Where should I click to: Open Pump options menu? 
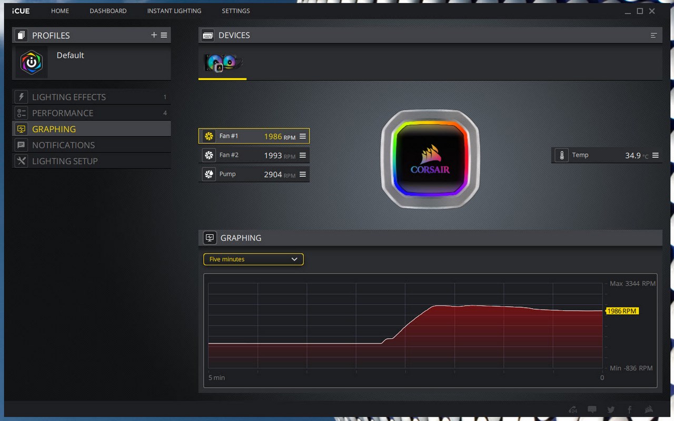303,174
